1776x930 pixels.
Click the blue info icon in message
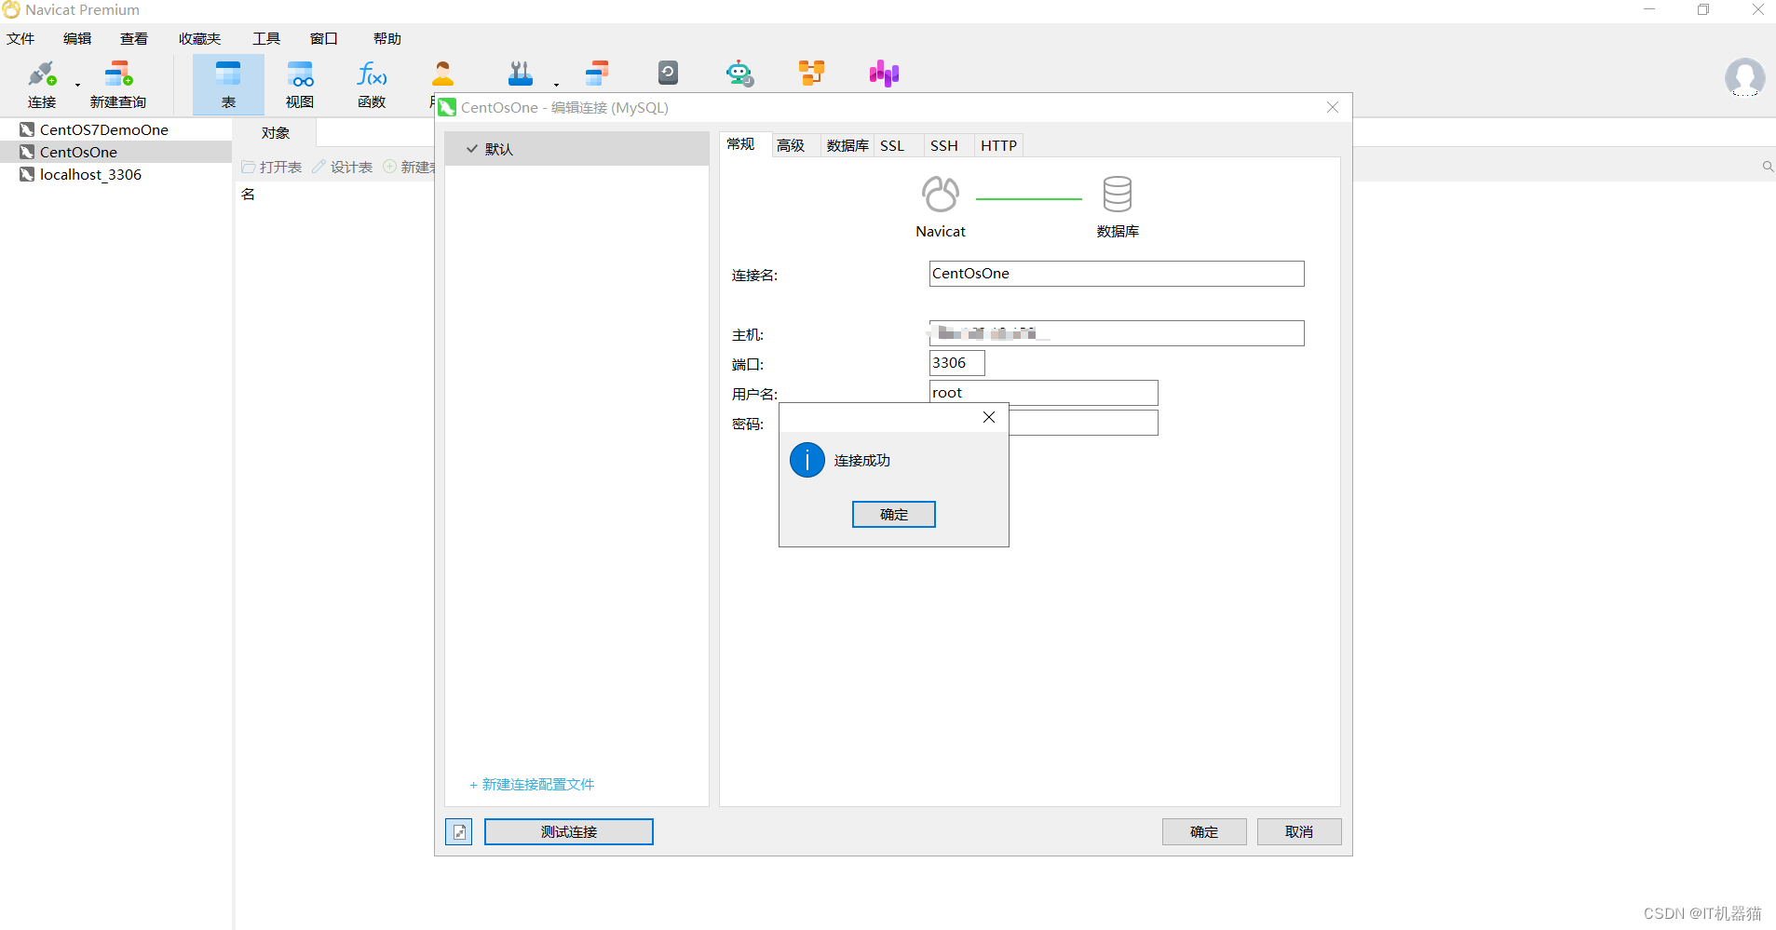(x=807, y=460)
